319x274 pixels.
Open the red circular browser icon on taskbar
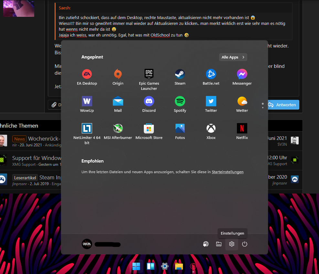(193, 266)
